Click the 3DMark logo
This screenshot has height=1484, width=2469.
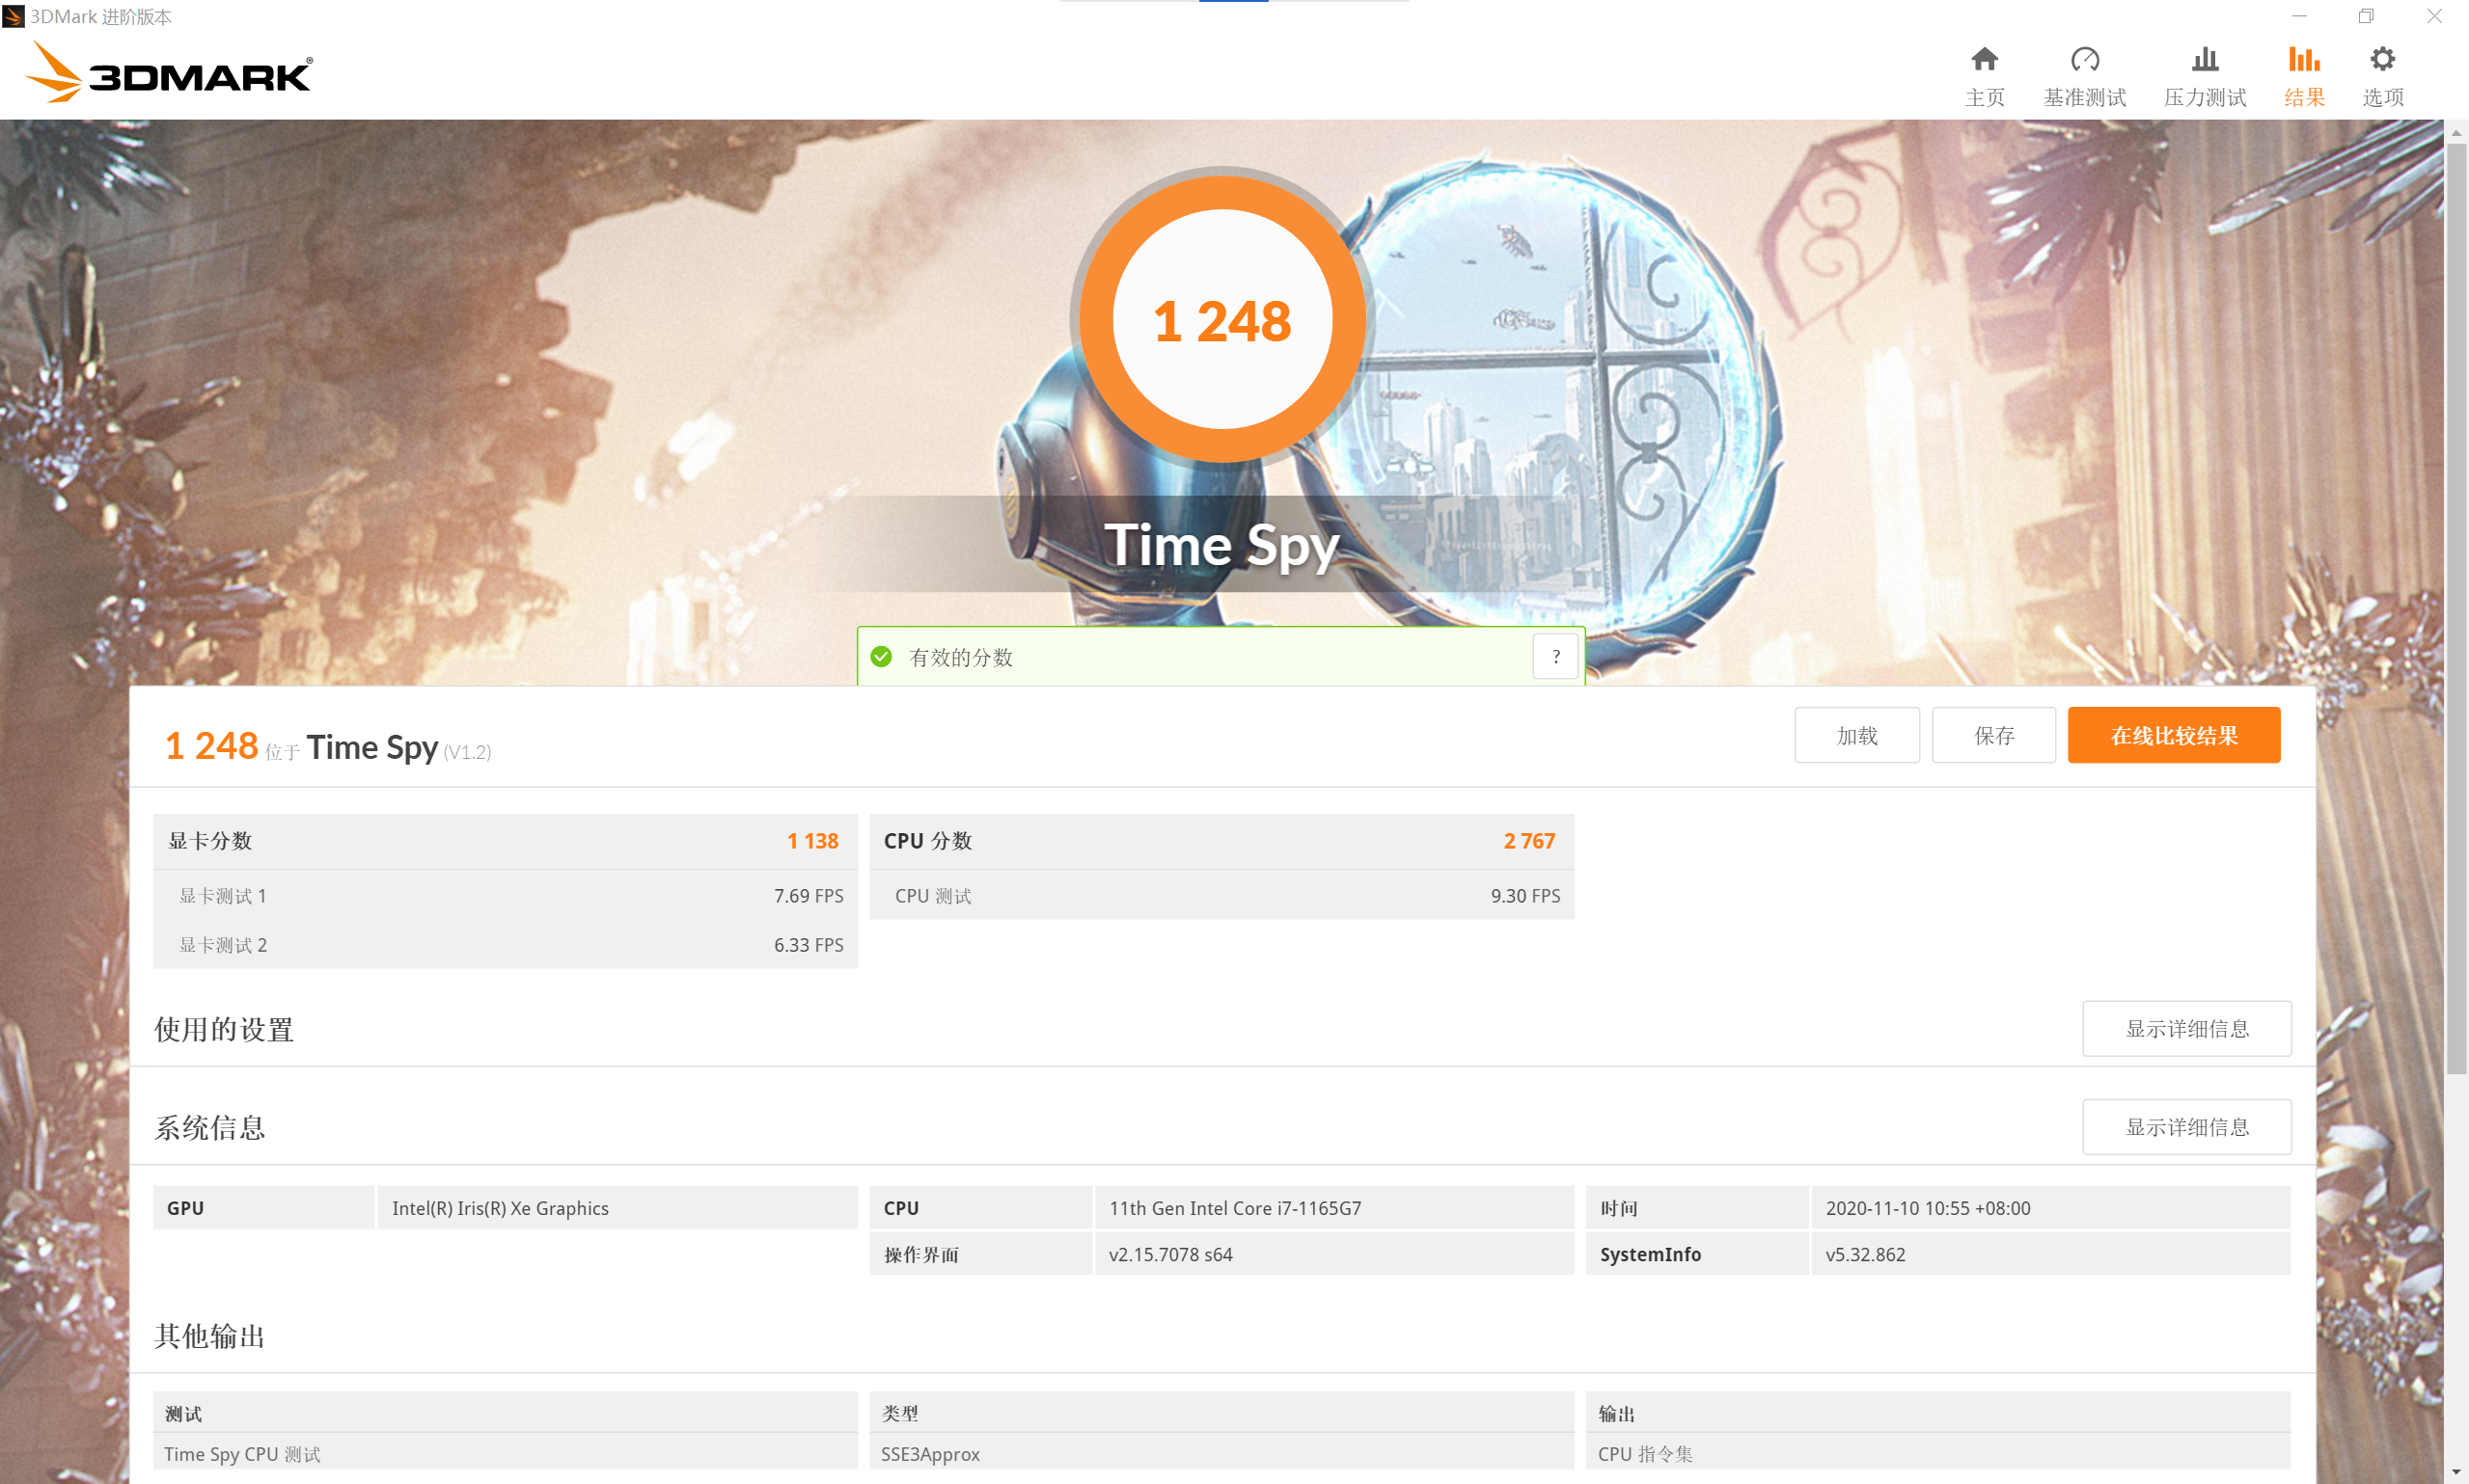tap(168, 72)
